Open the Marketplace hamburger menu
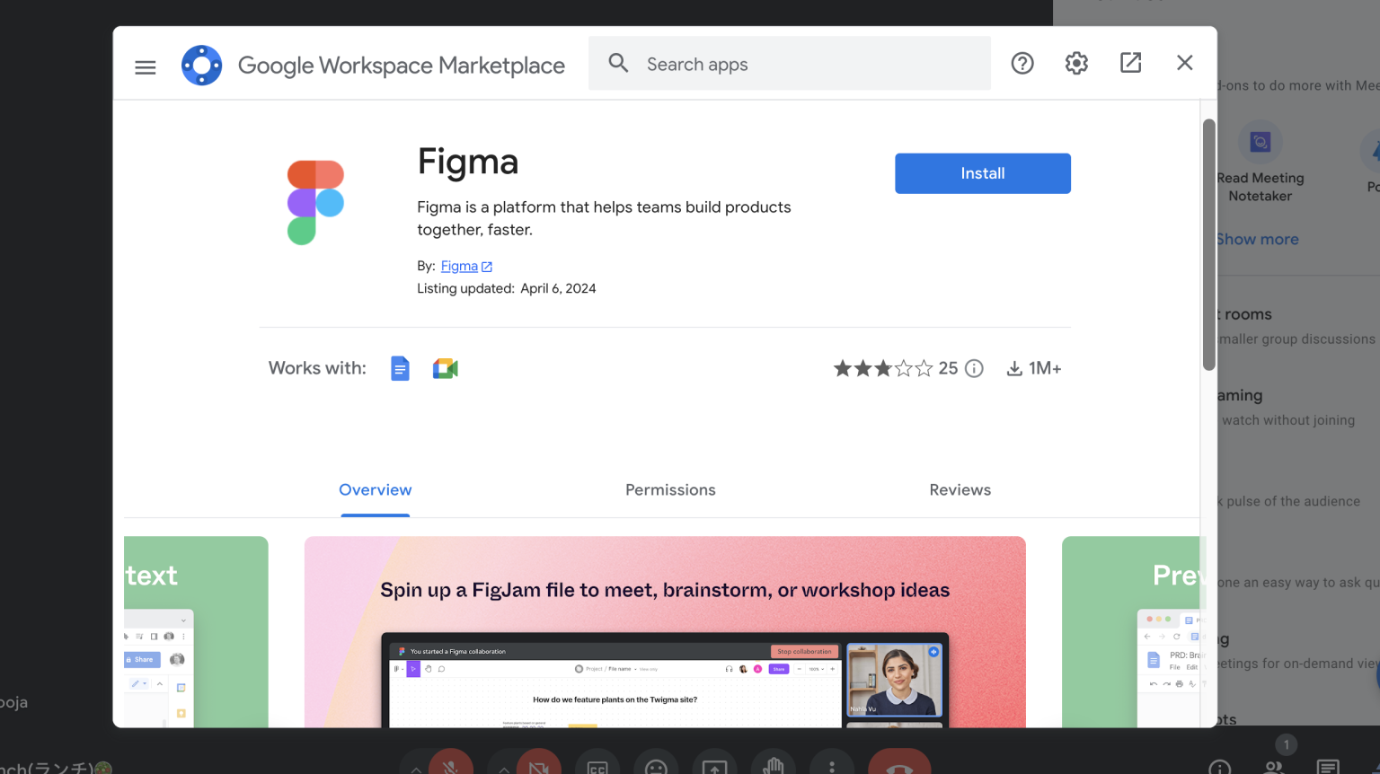The height and width of the screenshot is (774, 1380). tap(145, 66)
